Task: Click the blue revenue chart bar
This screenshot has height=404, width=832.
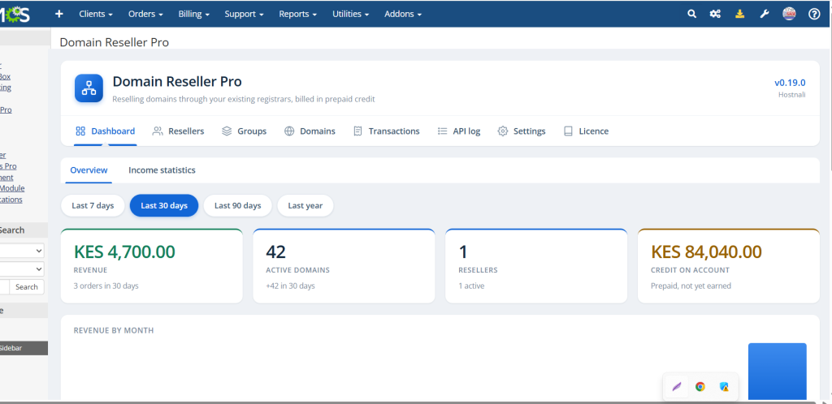Action: tap(778, 372)
